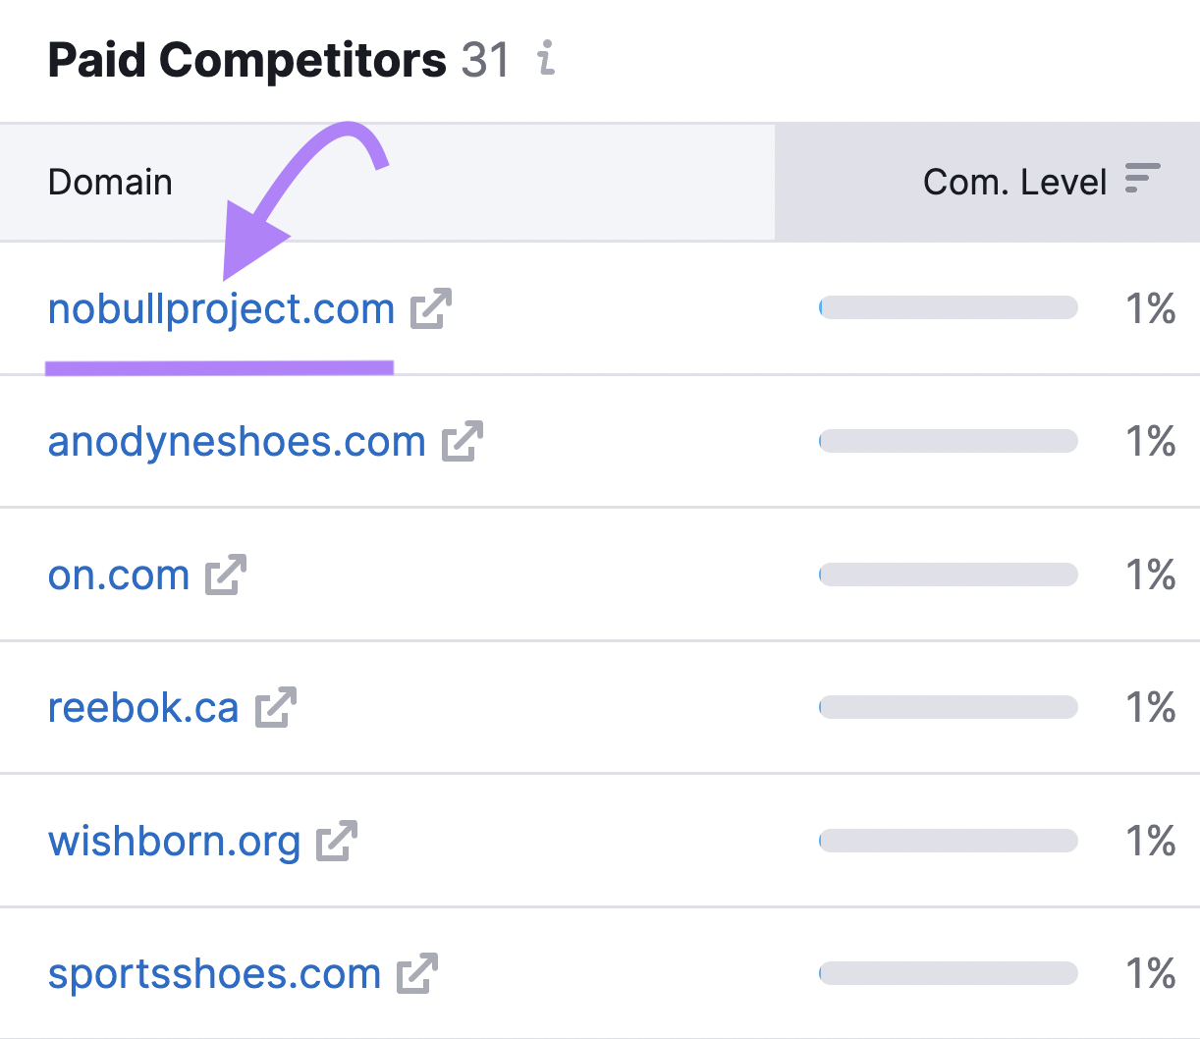Click the info icon beside the competitor count
Screen dimensions: 1200x1039
[547, 60]
